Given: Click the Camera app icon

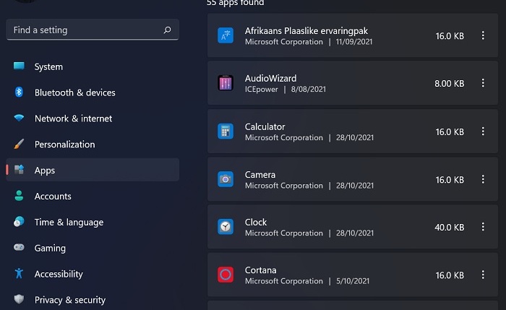Looking at the screenshot, I should tap(226, 179).
